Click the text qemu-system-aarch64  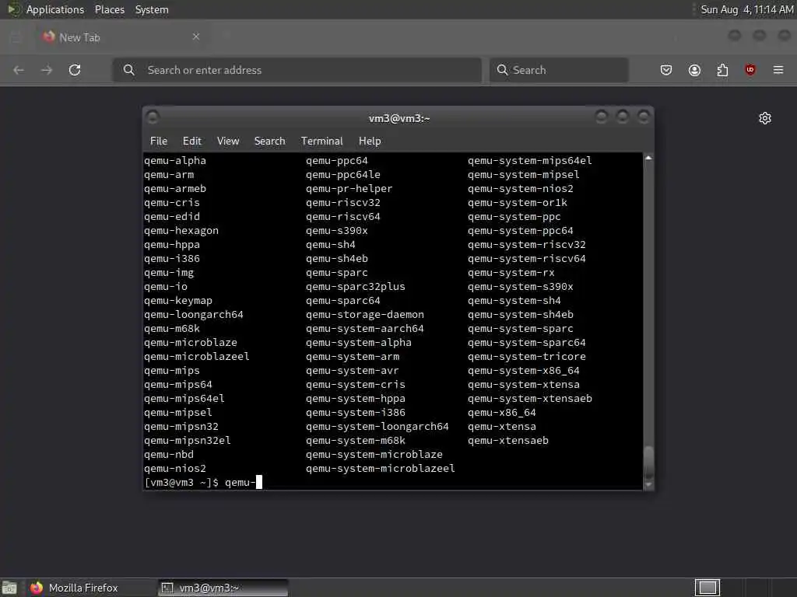pyautogui.click(x=365, y=329)
